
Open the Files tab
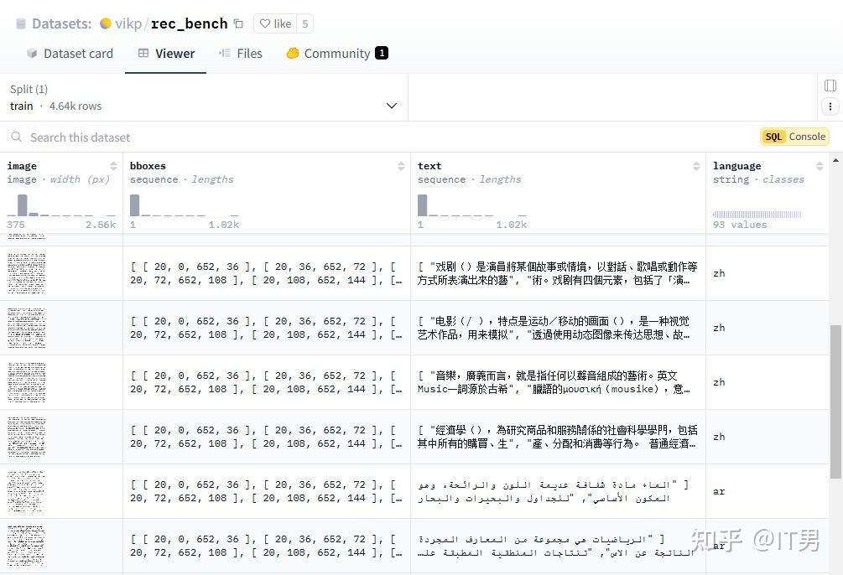coord(242,53)
